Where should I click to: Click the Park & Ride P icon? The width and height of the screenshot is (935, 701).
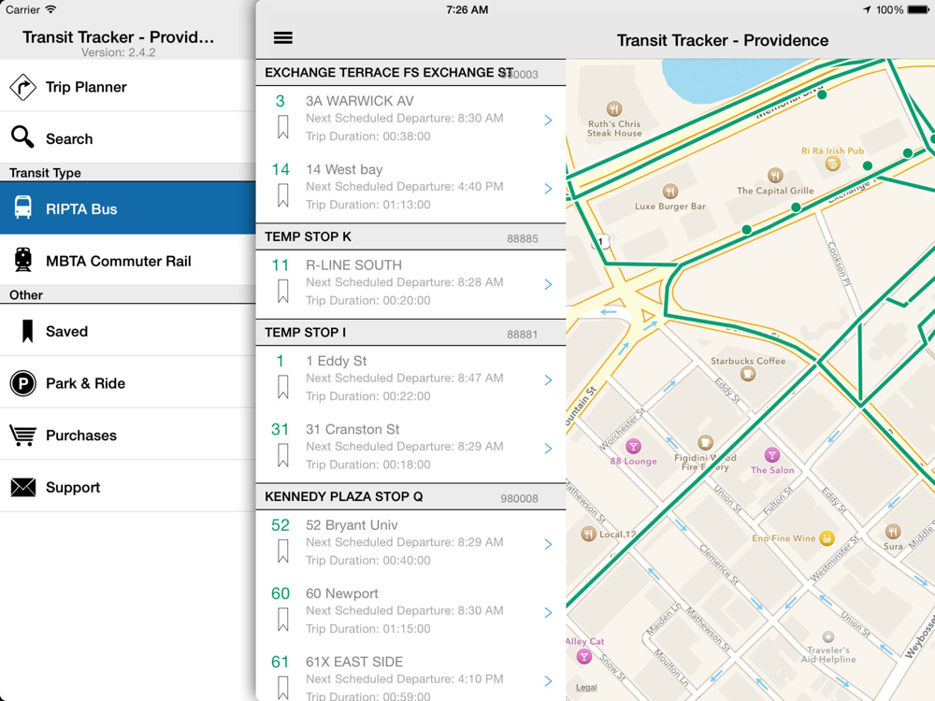point(22,383)
